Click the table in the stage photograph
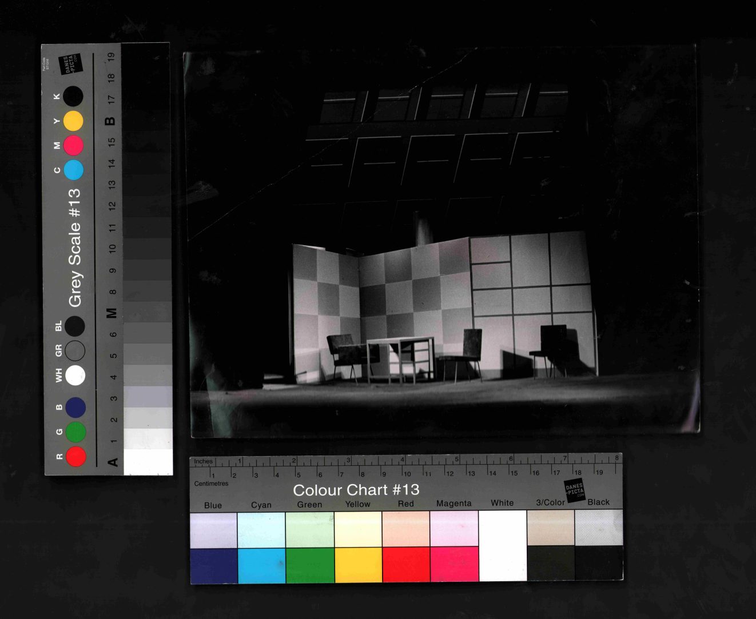This screenshot has width=756, height=619. pyautogui.click(x=401, y=356)
